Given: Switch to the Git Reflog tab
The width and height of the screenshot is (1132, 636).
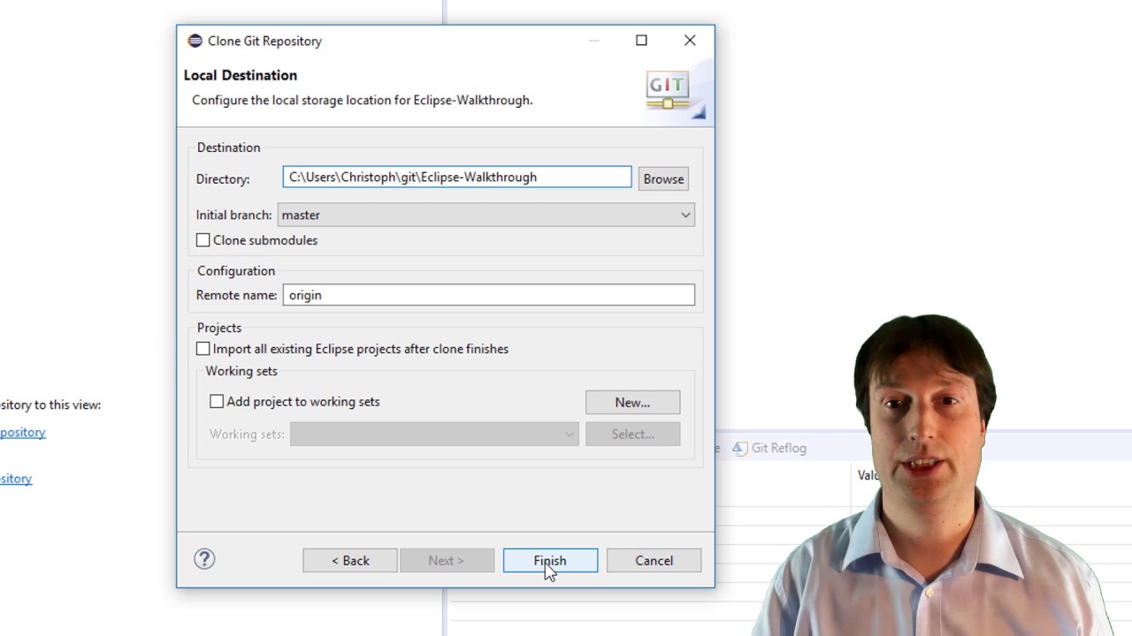Looking at the screenshot, I should point(769,448).
